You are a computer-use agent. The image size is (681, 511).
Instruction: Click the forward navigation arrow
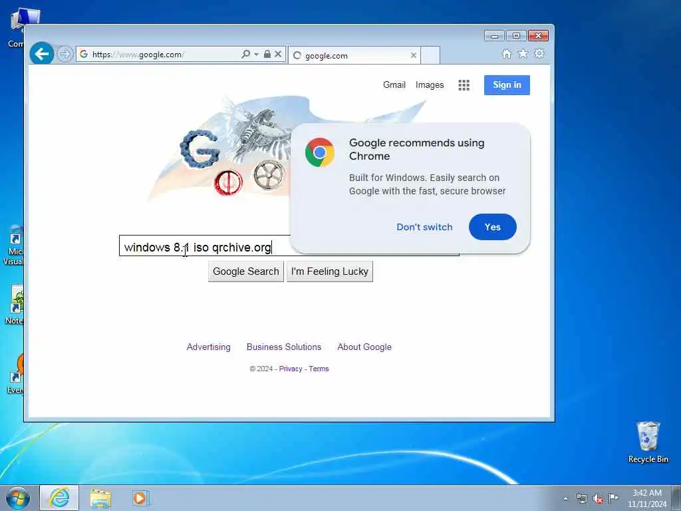65,55
